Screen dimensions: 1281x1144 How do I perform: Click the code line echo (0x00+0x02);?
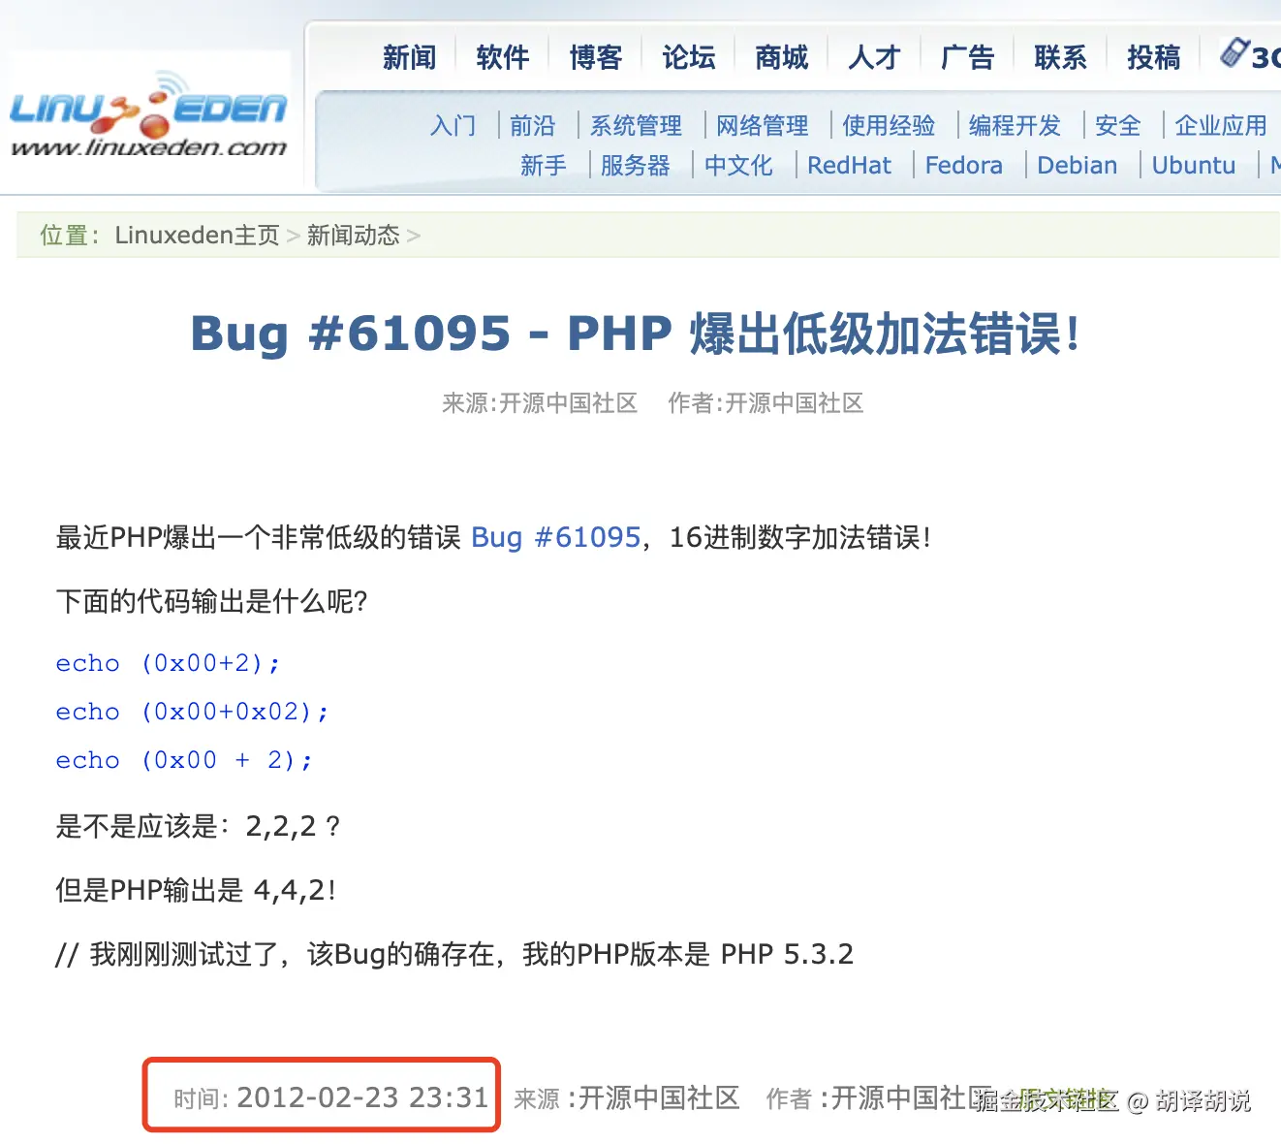pyautogui.click(x=192, y=712)
